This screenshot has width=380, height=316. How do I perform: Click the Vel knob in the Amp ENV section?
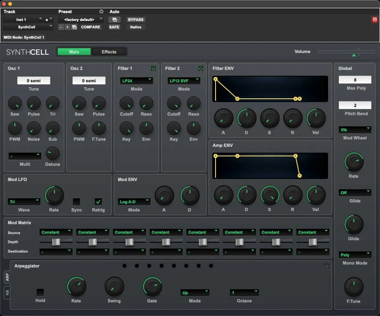[316, 194]
